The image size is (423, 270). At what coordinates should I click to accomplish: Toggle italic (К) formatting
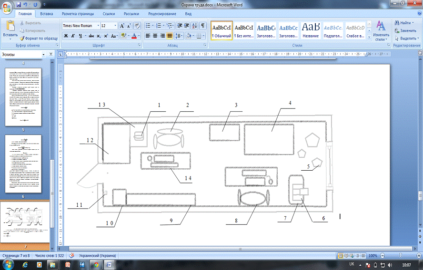[x=72, y=36]
